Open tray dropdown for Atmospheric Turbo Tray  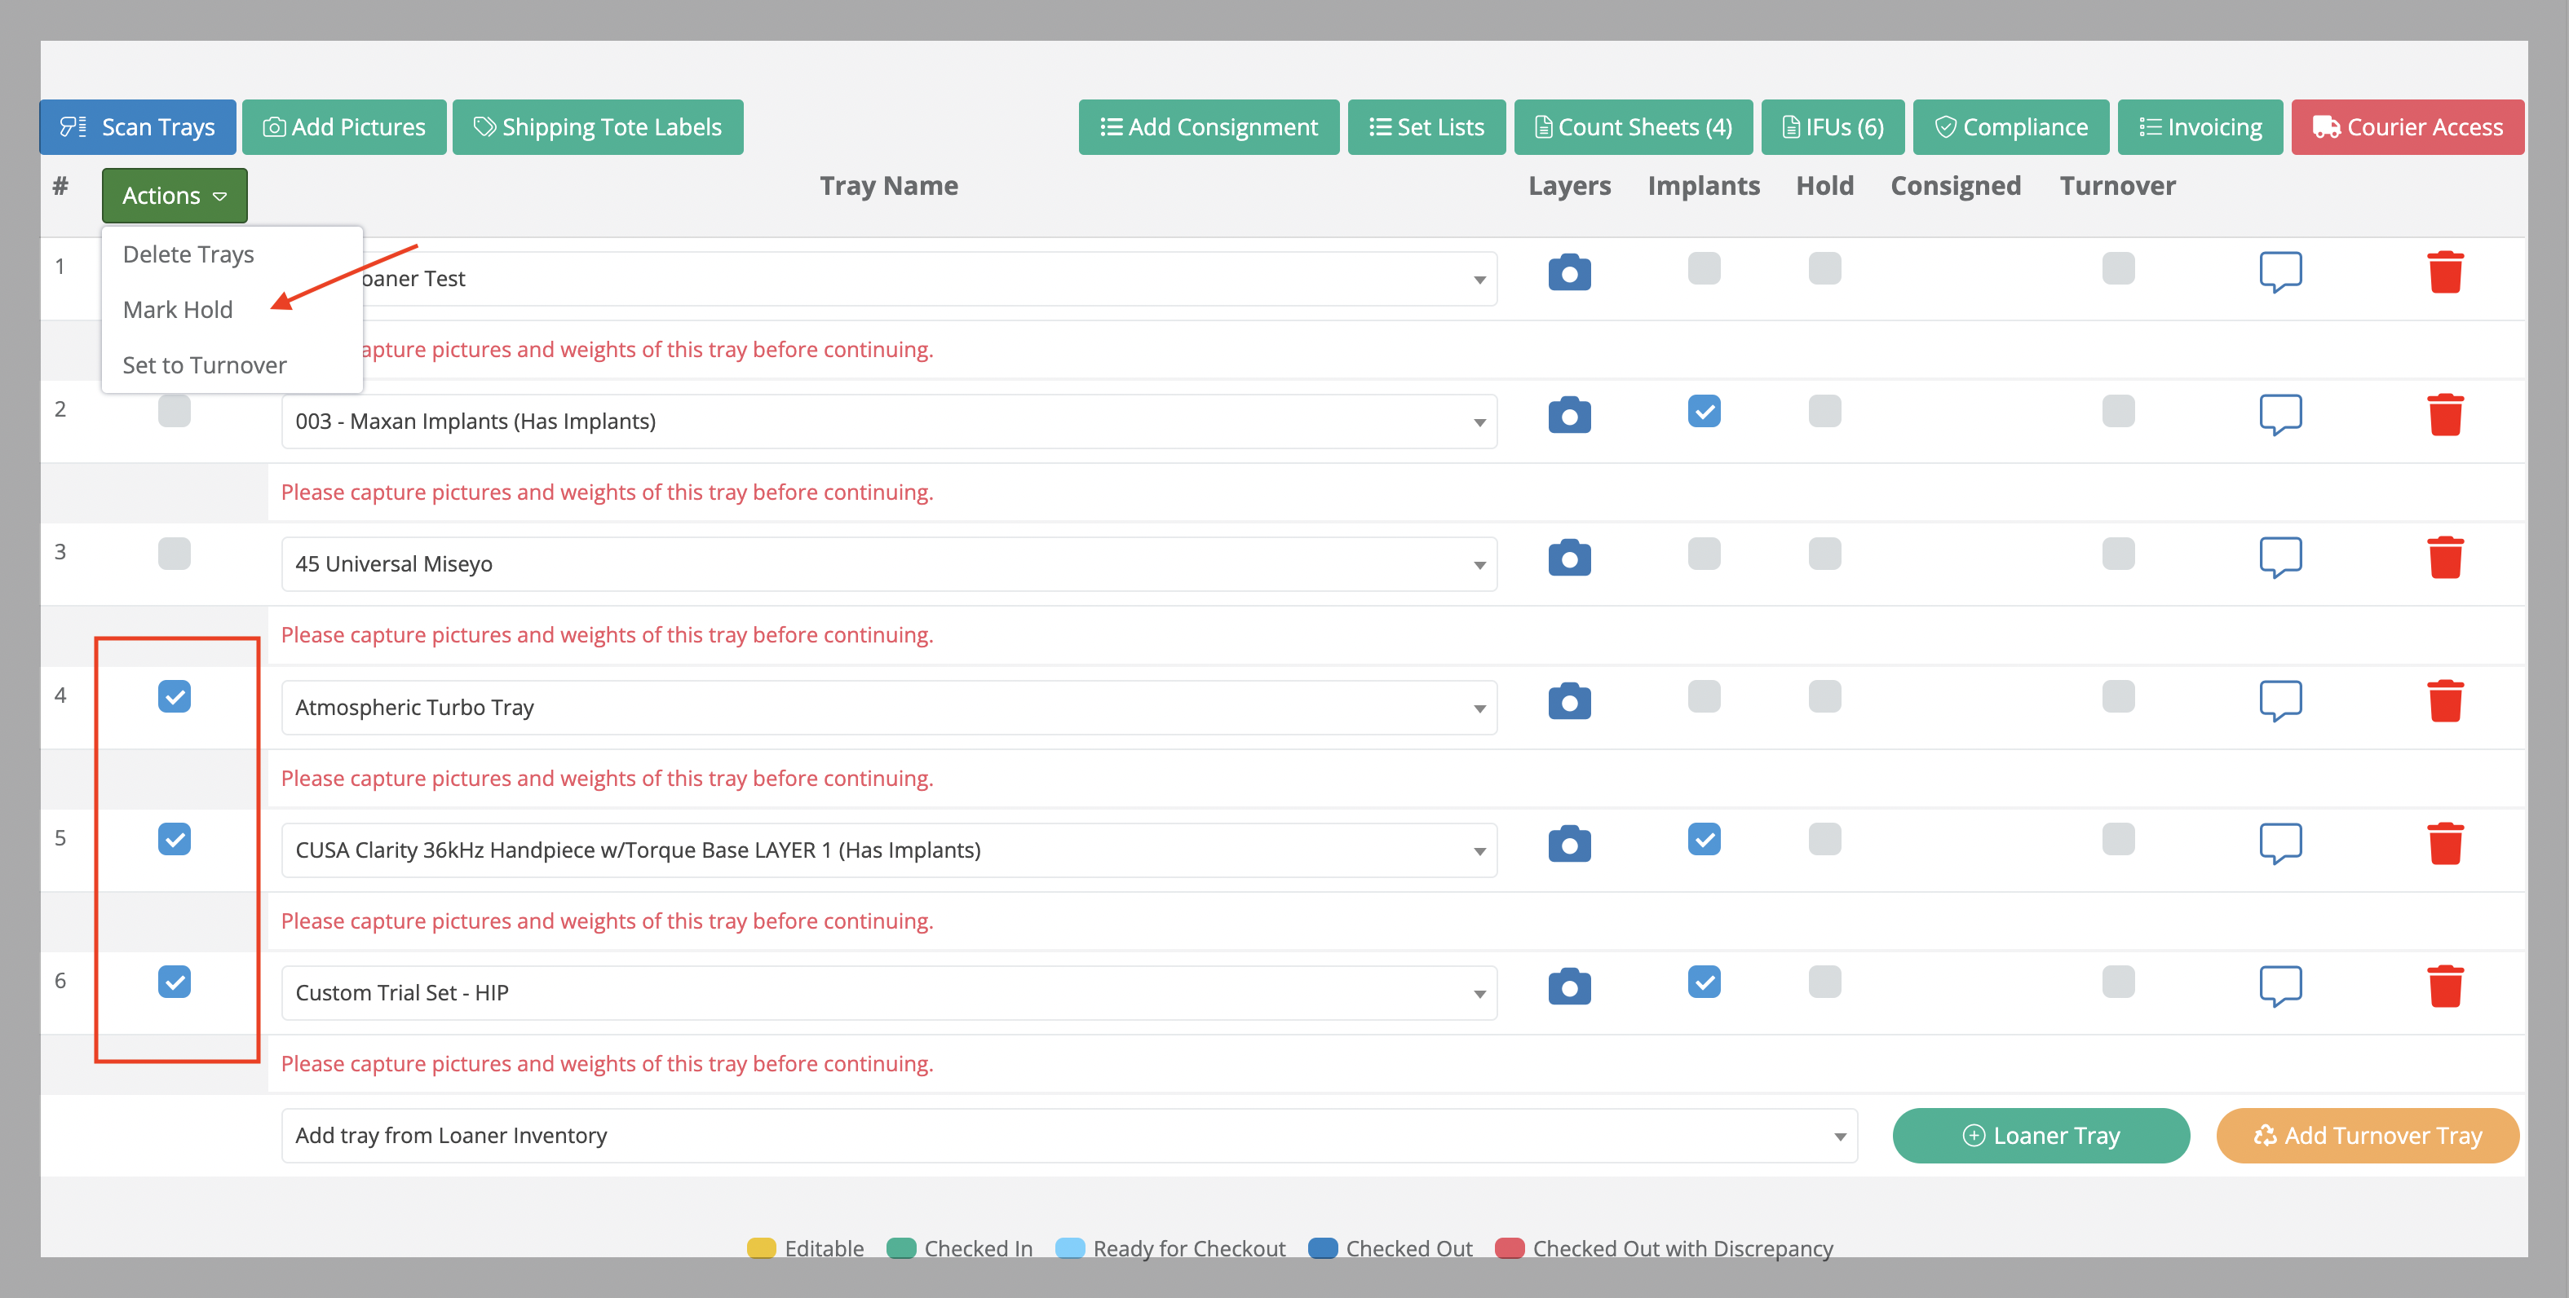pos(889,707)
